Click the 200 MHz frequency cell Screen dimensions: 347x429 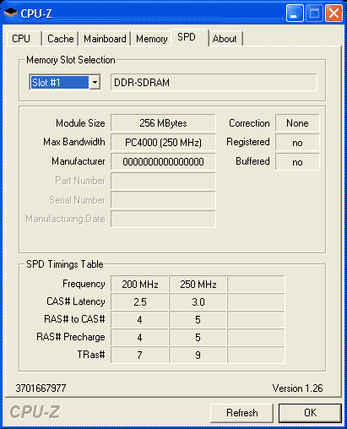pyautogui.click(x=140, y=285)
